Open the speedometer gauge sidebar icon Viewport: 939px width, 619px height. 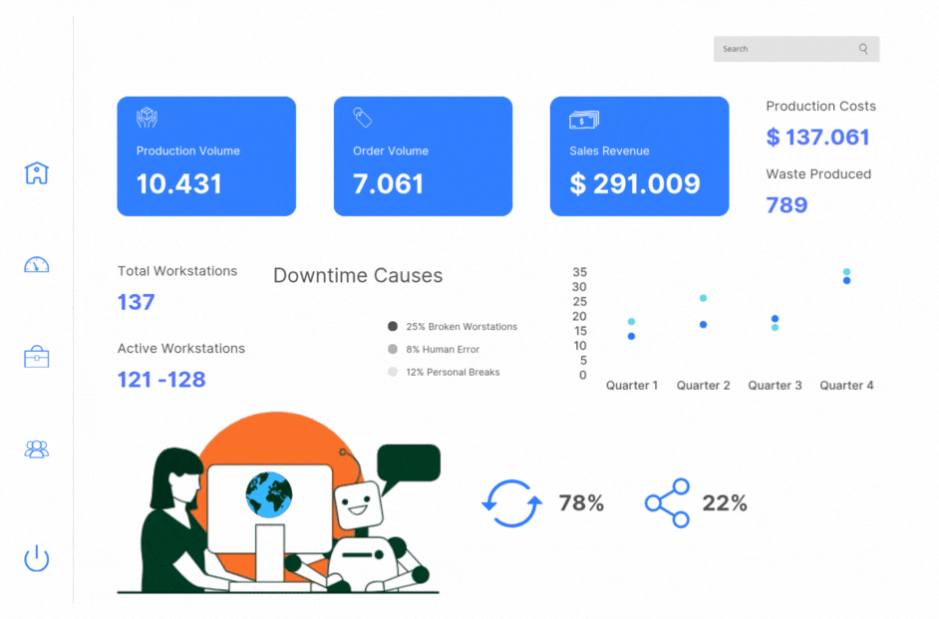(37, 265)
